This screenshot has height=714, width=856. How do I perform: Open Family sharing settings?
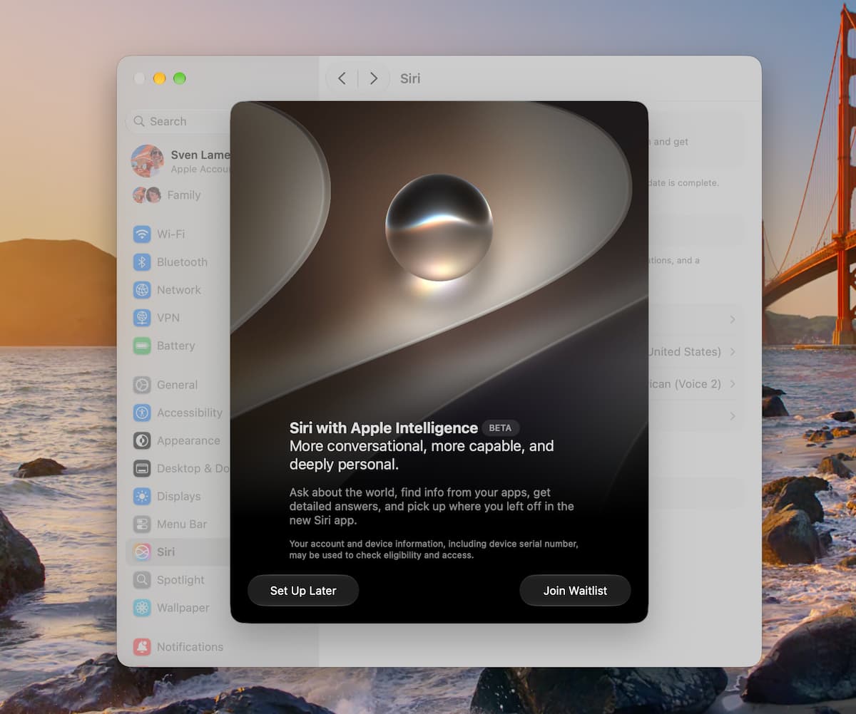(167, 195)
